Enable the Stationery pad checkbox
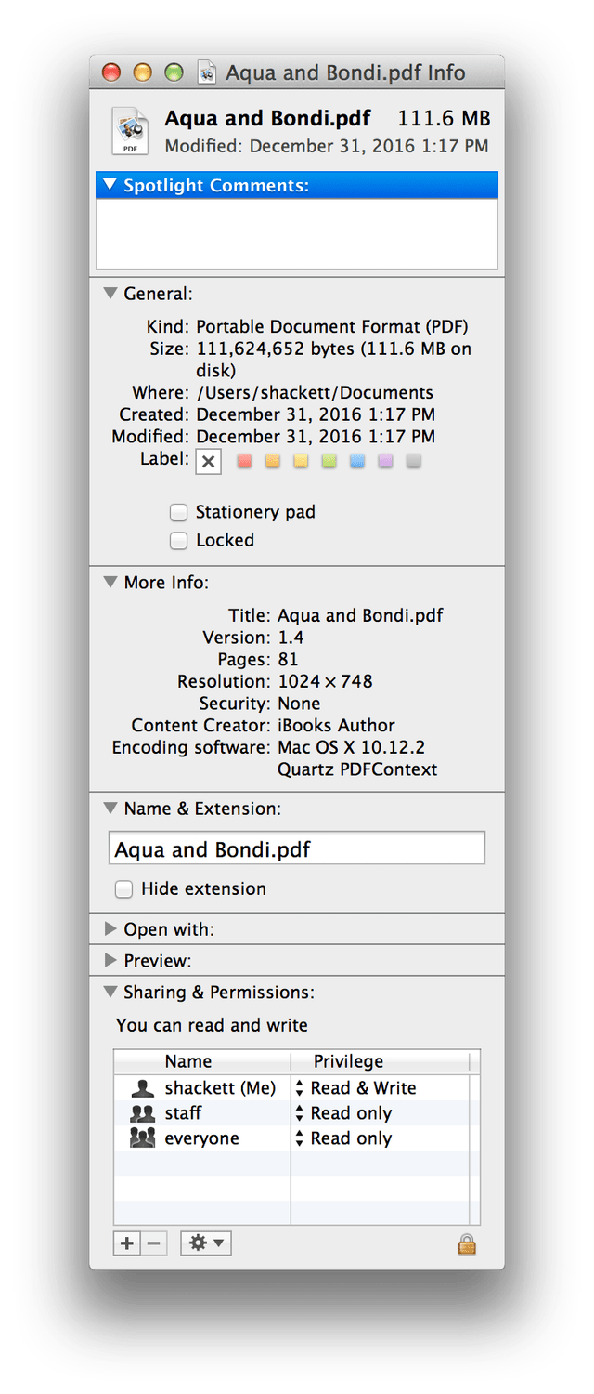This screenshot has width=594, height=1394. click(x=179, y=512)
